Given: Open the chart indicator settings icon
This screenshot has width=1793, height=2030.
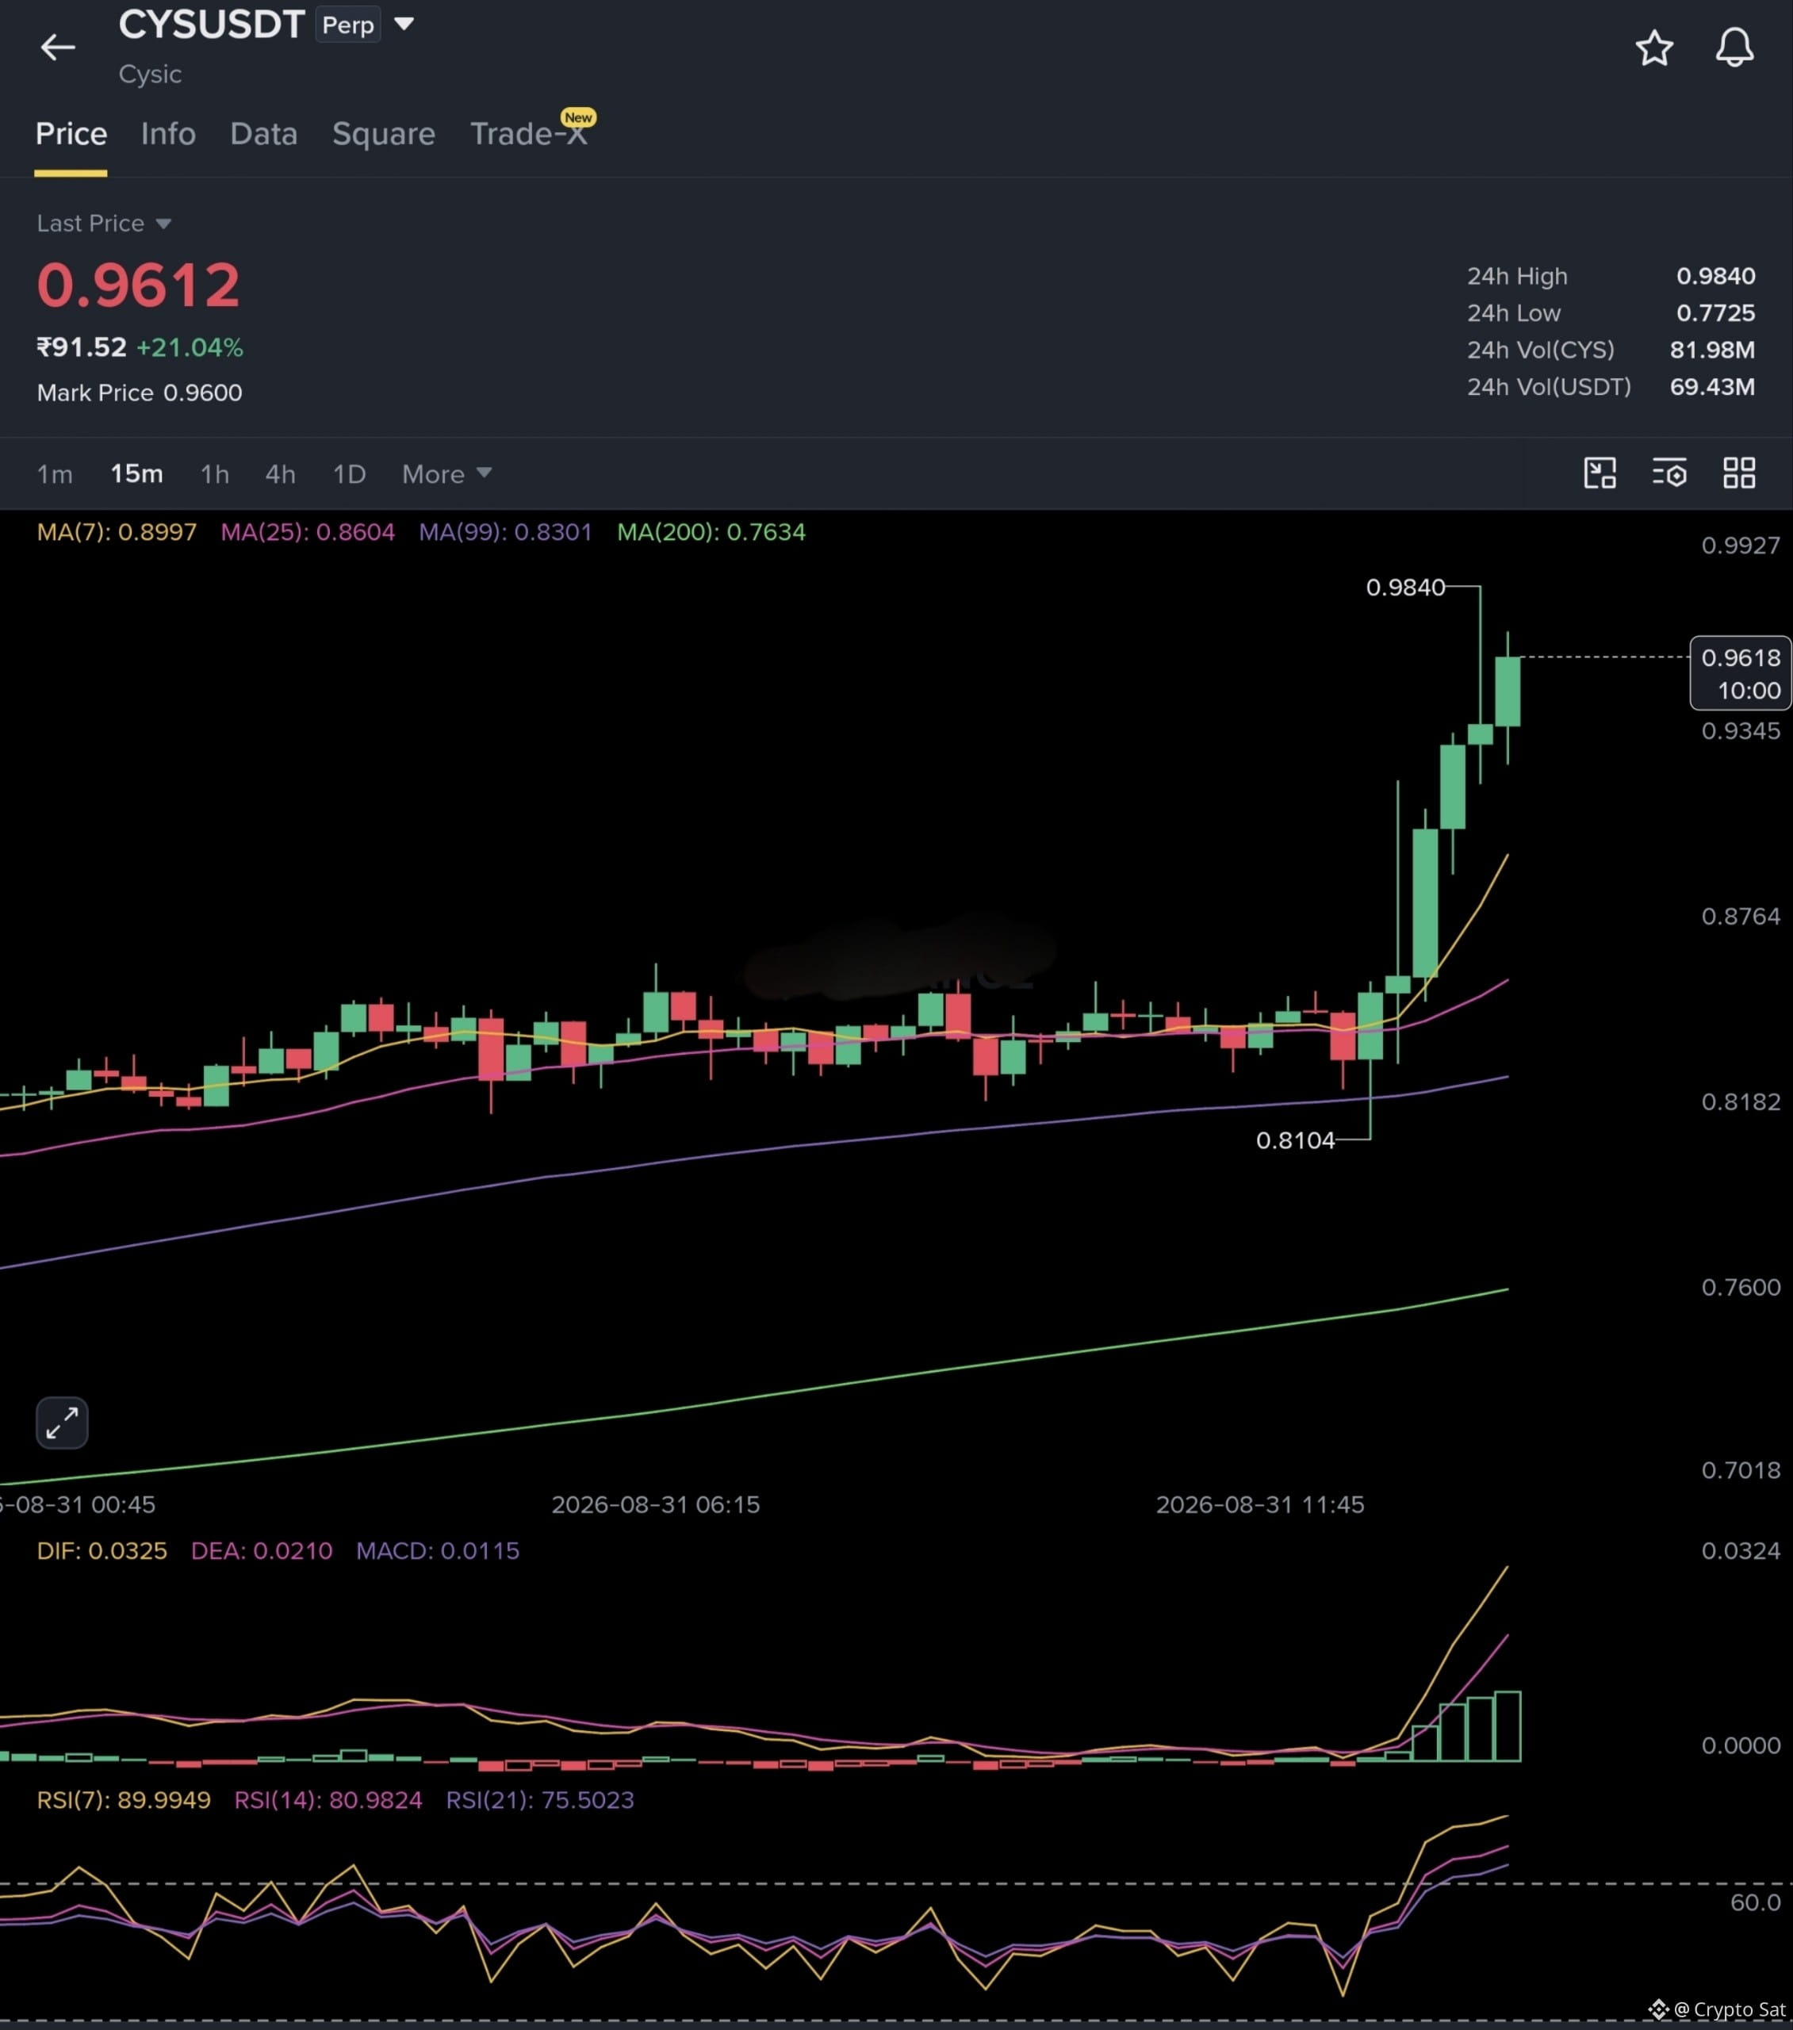Looking at the screenshot, I should tap(1670, 473).
